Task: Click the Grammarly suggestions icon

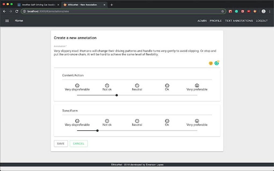Action: pyautogui.click(x=217, y=63)
